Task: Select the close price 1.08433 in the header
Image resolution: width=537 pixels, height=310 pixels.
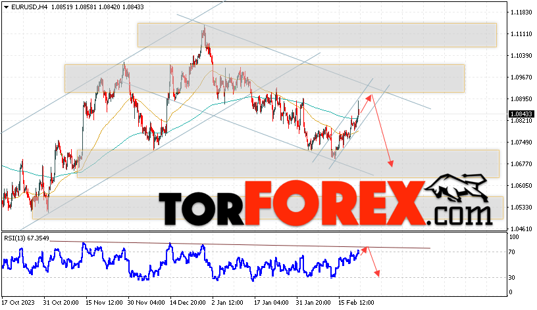Action: pyautogui.click(x=133, y=7)
